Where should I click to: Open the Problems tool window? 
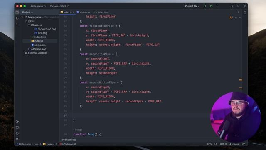point(17,133)
